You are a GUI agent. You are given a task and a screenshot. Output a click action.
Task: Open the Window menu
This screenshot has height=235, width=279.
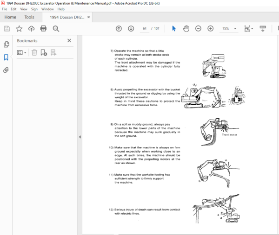47,9
